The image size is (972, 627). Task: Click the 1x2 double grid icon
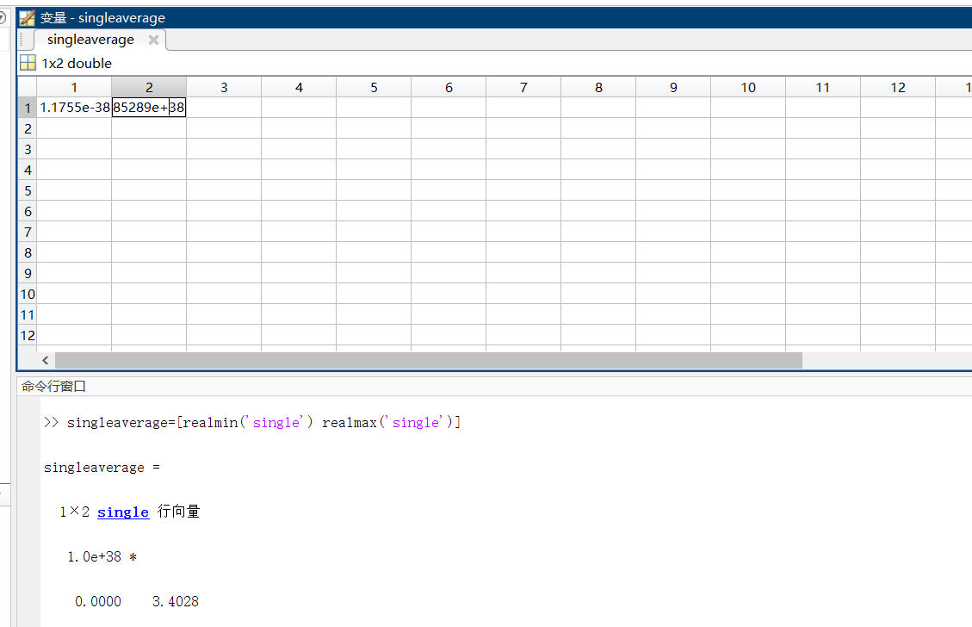[28, 63]
